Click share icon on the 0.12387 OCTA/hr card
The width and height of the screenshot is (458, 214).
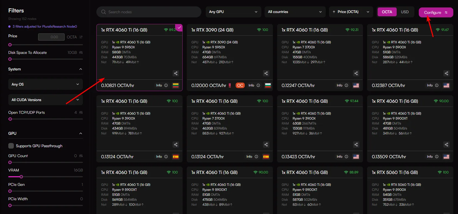pyautogui.click(x=446, y=73)
